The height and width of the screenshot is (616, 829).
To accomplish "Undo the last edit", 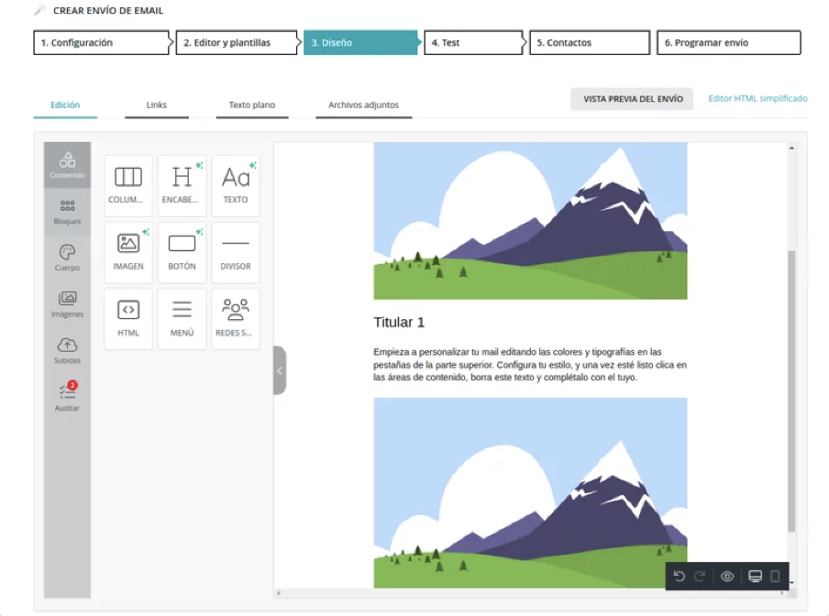I will [x=680, y=576].
